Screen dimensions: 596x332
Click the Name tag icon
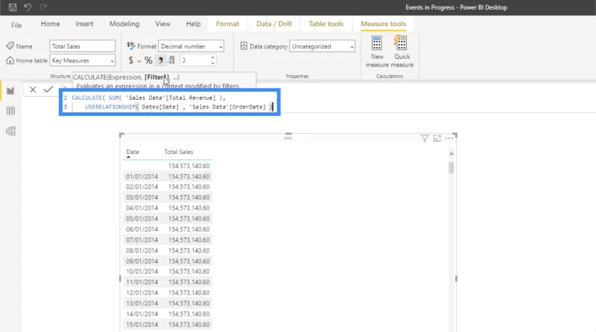pyautogui.click(x=10, y=45)
